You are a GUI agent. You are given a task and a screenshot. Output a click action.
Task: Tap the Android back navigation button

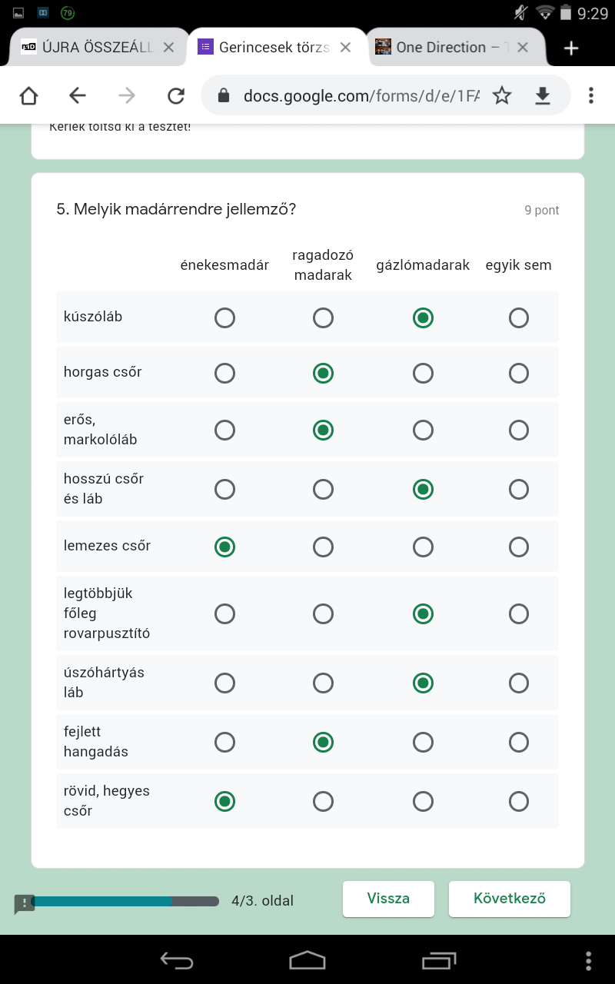click(176, 959)
